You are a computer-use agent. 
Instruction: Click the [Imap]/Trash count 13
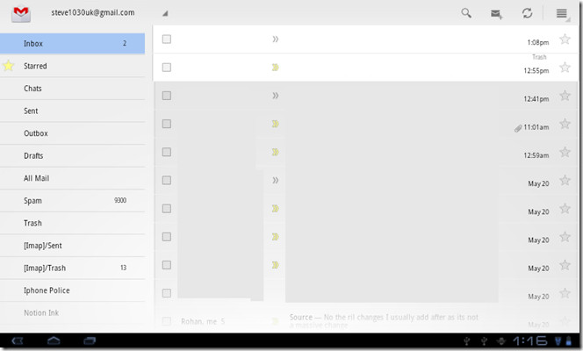[x=124, y=268]
